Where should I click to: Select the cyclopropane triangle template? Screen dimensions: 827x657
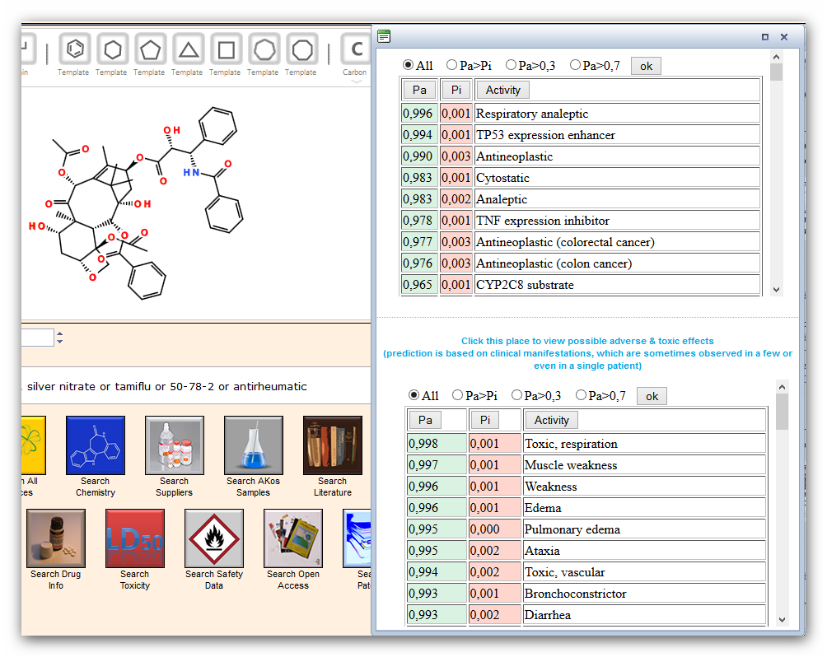(189, 49)
